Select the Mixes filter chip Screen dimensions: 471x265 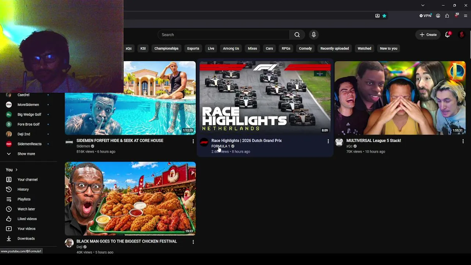252,49
